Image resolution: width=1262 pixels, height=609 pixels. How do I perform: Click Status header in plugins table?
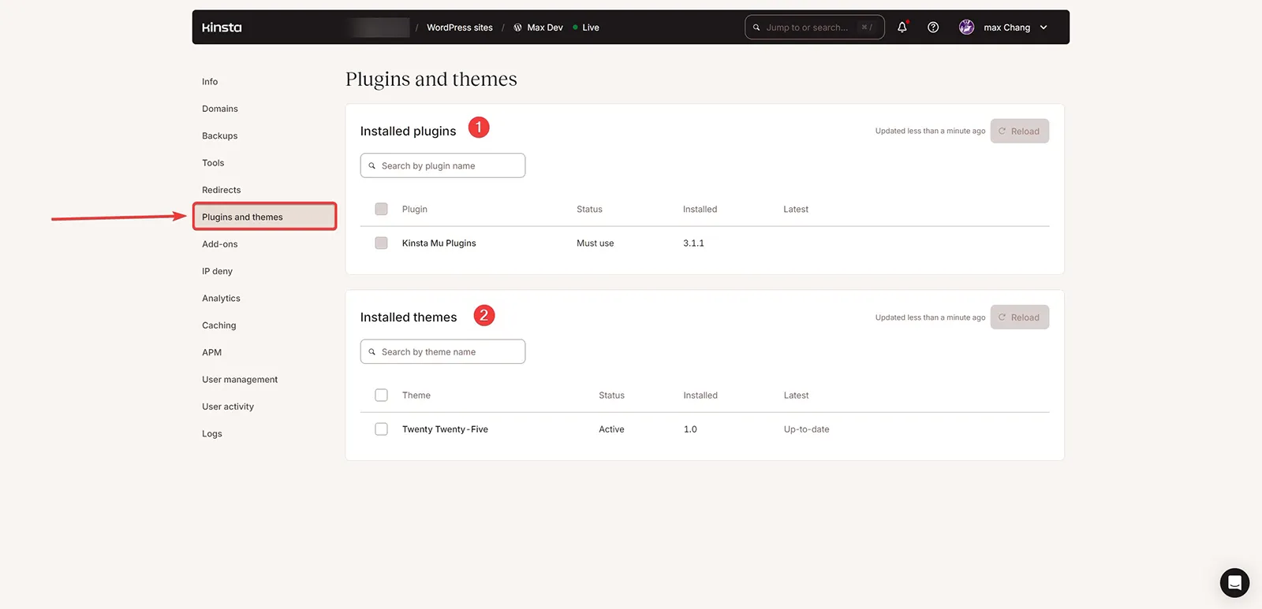point(589,210)
